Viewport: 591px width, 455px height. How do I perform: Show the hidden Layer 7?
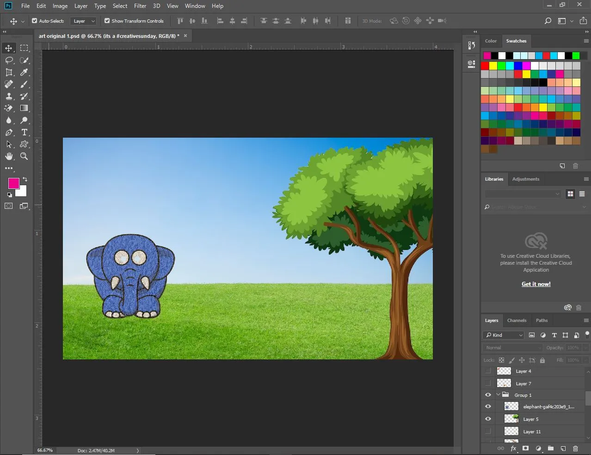click(x=488, y=383)
